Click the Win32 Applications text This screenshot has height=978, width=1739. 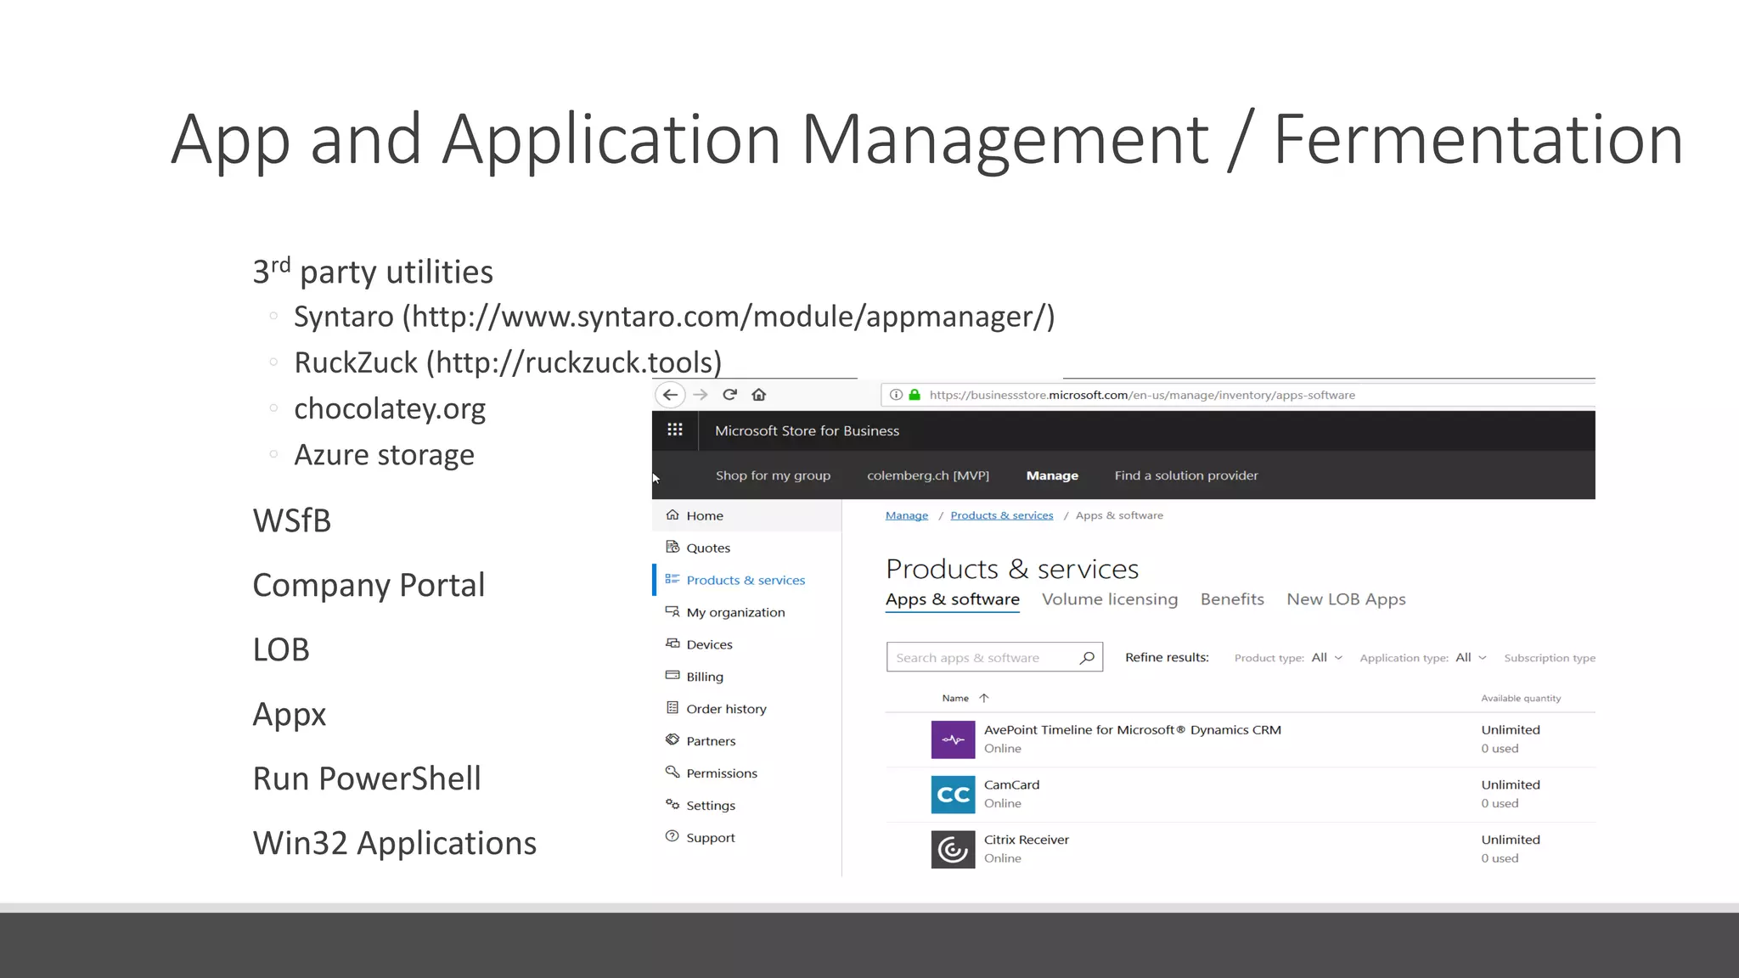(x=395, y=843)
